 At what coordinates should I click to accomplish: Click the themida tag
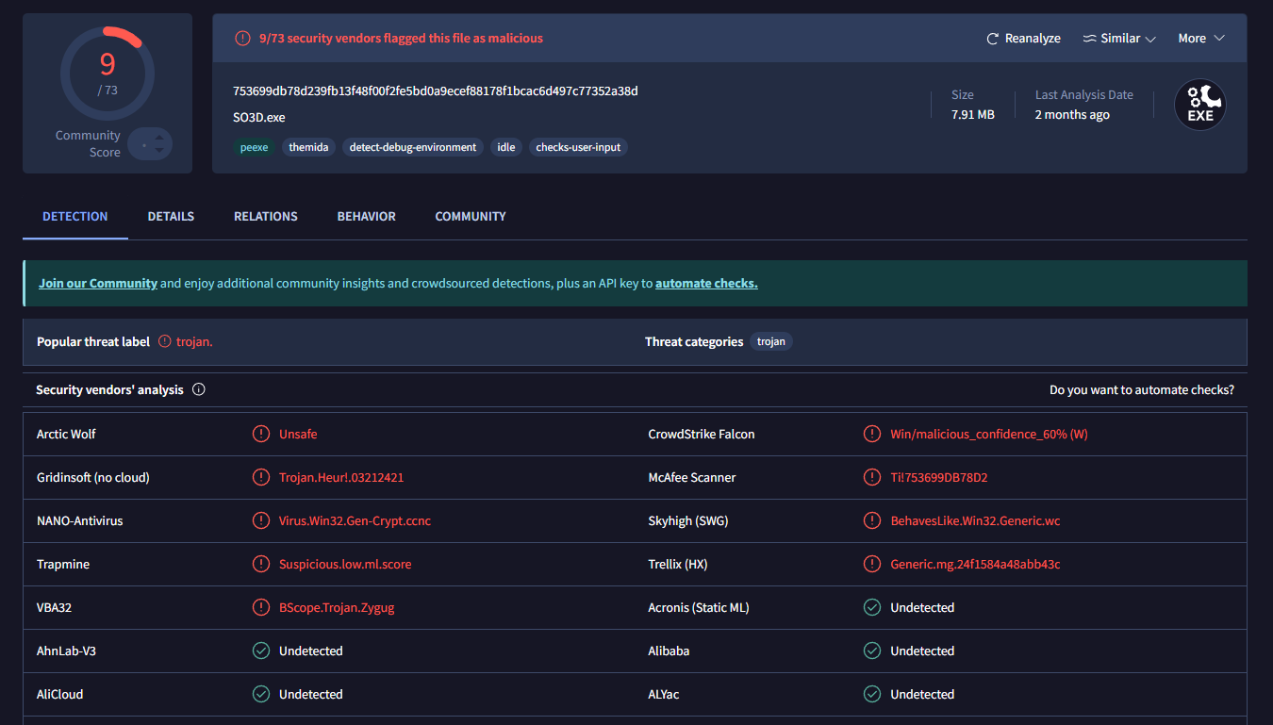tap(308, 147)
